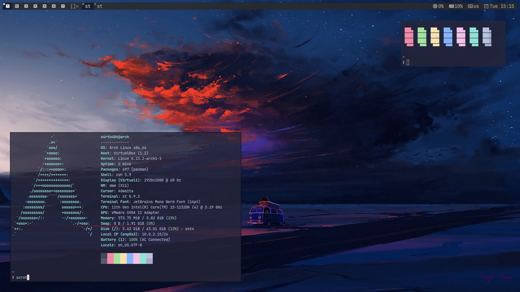The width and height of the screenshot is (520, 292).
Task: Click the keyboard layout icon labeled us
Action: tap(470, 6)
